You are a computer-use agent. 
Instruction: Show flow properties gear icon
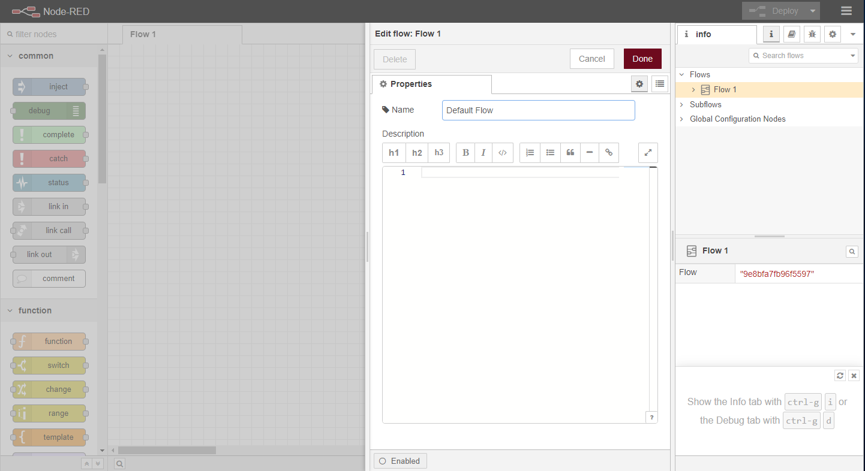pyautogui.click(x=639, y=84)
